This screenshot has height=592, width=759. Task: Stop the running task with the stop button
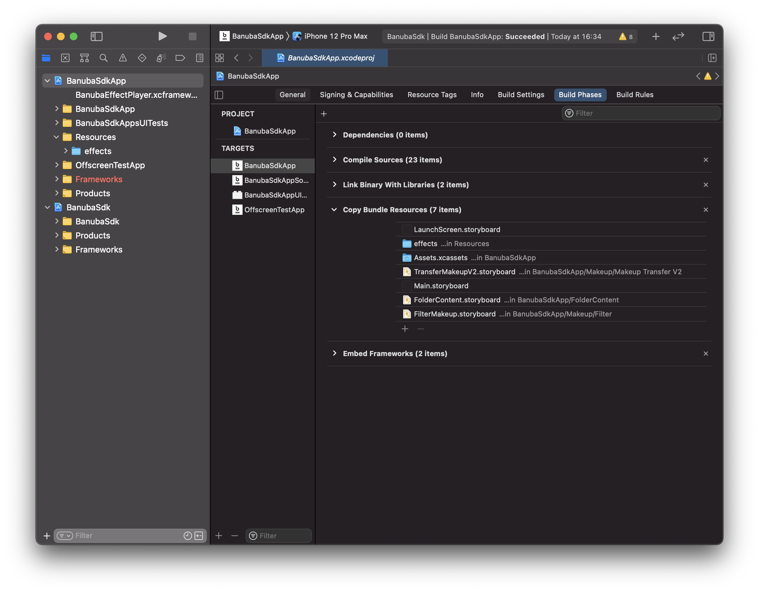193,36
